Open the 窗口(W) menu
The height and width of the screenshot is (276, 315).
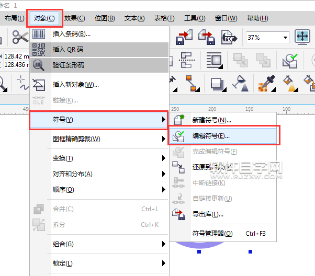pos(226,18)
